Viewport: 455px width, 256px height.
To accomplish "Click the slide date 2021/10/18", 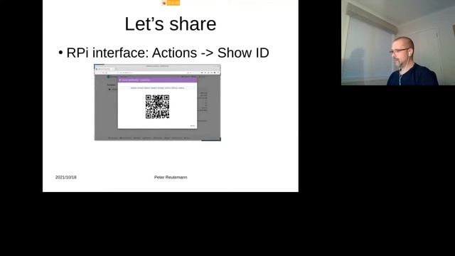I will (x=66, y=177).
